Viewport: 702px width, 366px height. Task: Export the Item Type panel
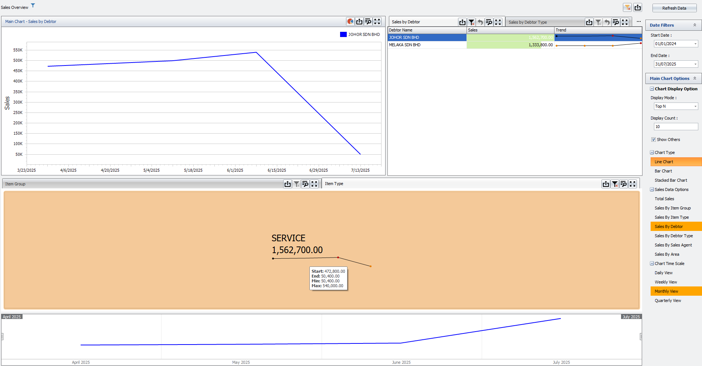tap(606, 184)
